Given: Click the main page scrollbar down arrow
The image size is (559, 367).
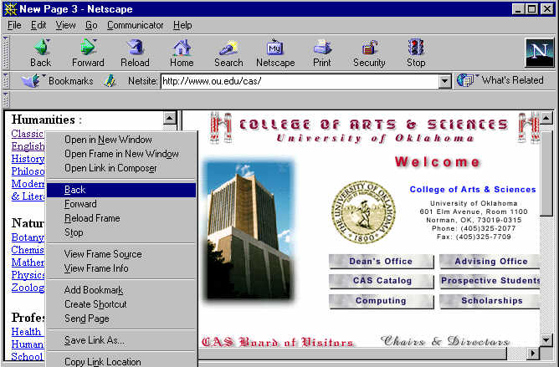Looking at the screenshot, I should point(547,339).
